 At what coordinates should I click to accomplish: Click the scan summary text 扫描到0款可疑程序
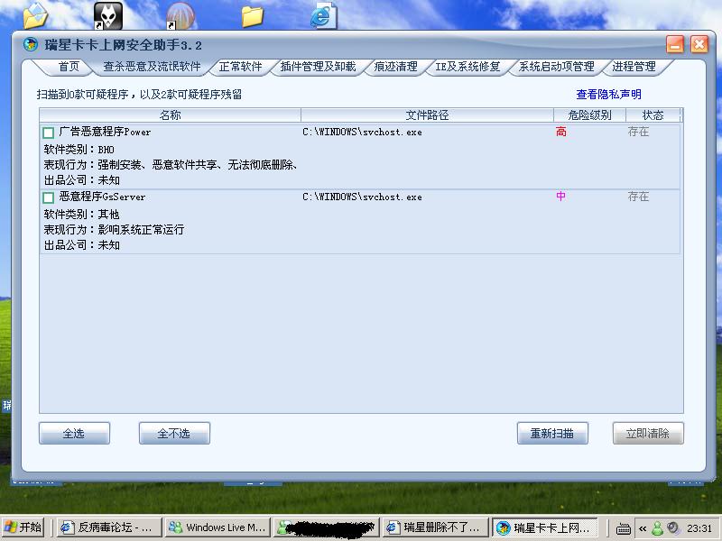point(140,95)
